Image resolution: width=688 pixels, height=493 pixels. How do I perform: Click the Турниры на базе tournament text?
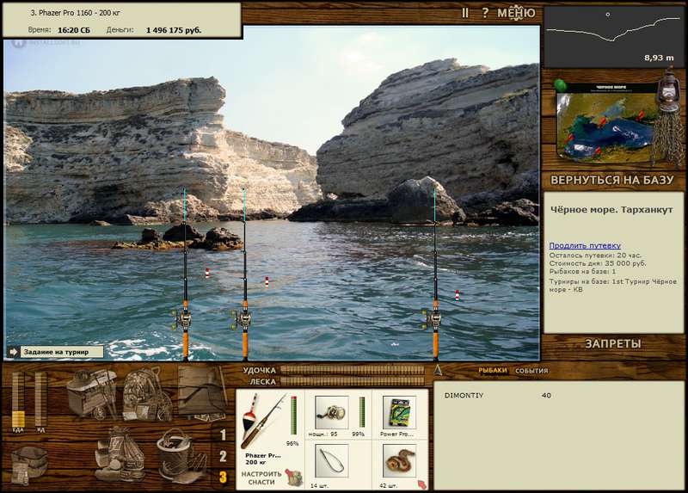point(613,286)
